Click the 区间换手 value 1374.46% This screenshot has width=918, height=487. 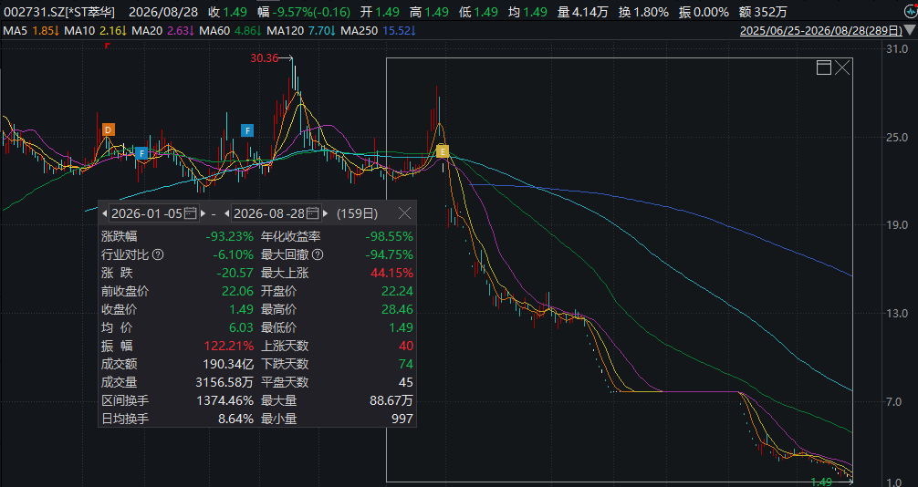coord(224,400)
